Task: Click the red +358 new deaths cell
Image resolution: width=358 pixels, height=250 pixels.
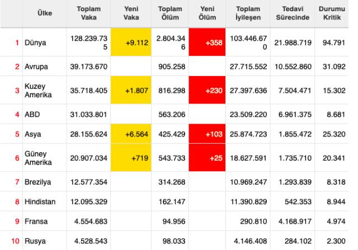Action: (207, 43)
